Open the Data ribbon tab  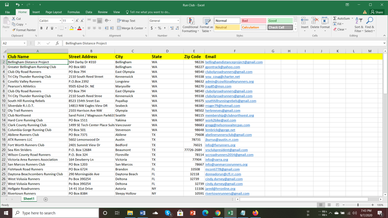[89, 12]
